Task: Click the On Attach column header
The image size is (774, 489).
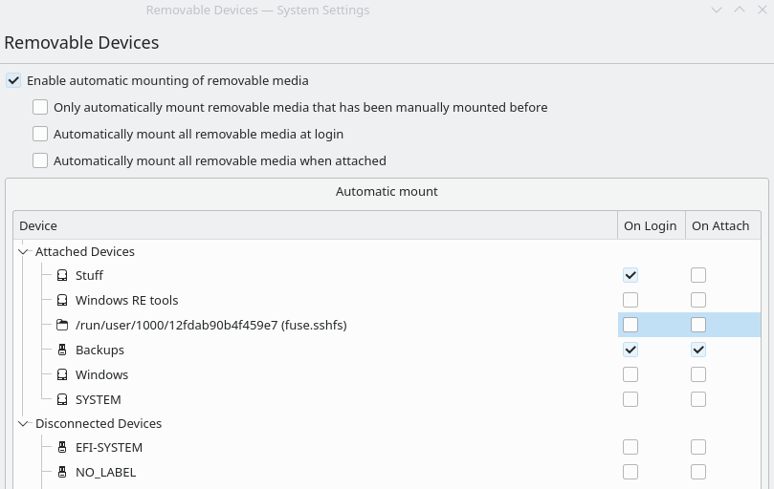Action: click(720, 226)
